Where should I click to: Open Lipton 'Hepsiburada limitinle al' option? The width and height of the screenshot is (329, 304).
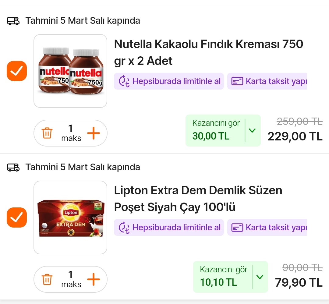click(x=176, y=228)
